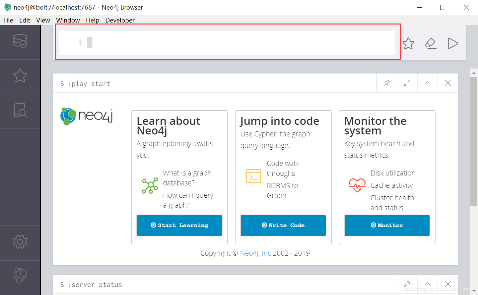Image resolution: width=478 pixels, height=295 pixels.
Task: Click the Start Learning button
Action: 179,225
